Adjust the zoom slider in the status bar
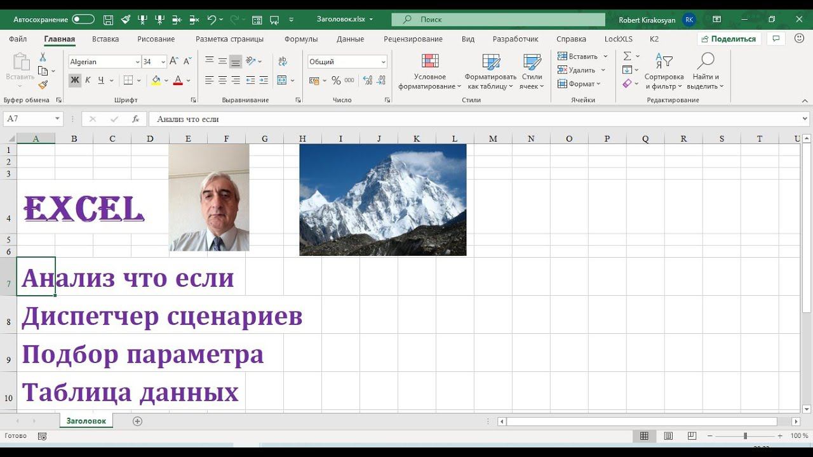The width and height of the screenshot is (813, 457). tap(745, 436)
